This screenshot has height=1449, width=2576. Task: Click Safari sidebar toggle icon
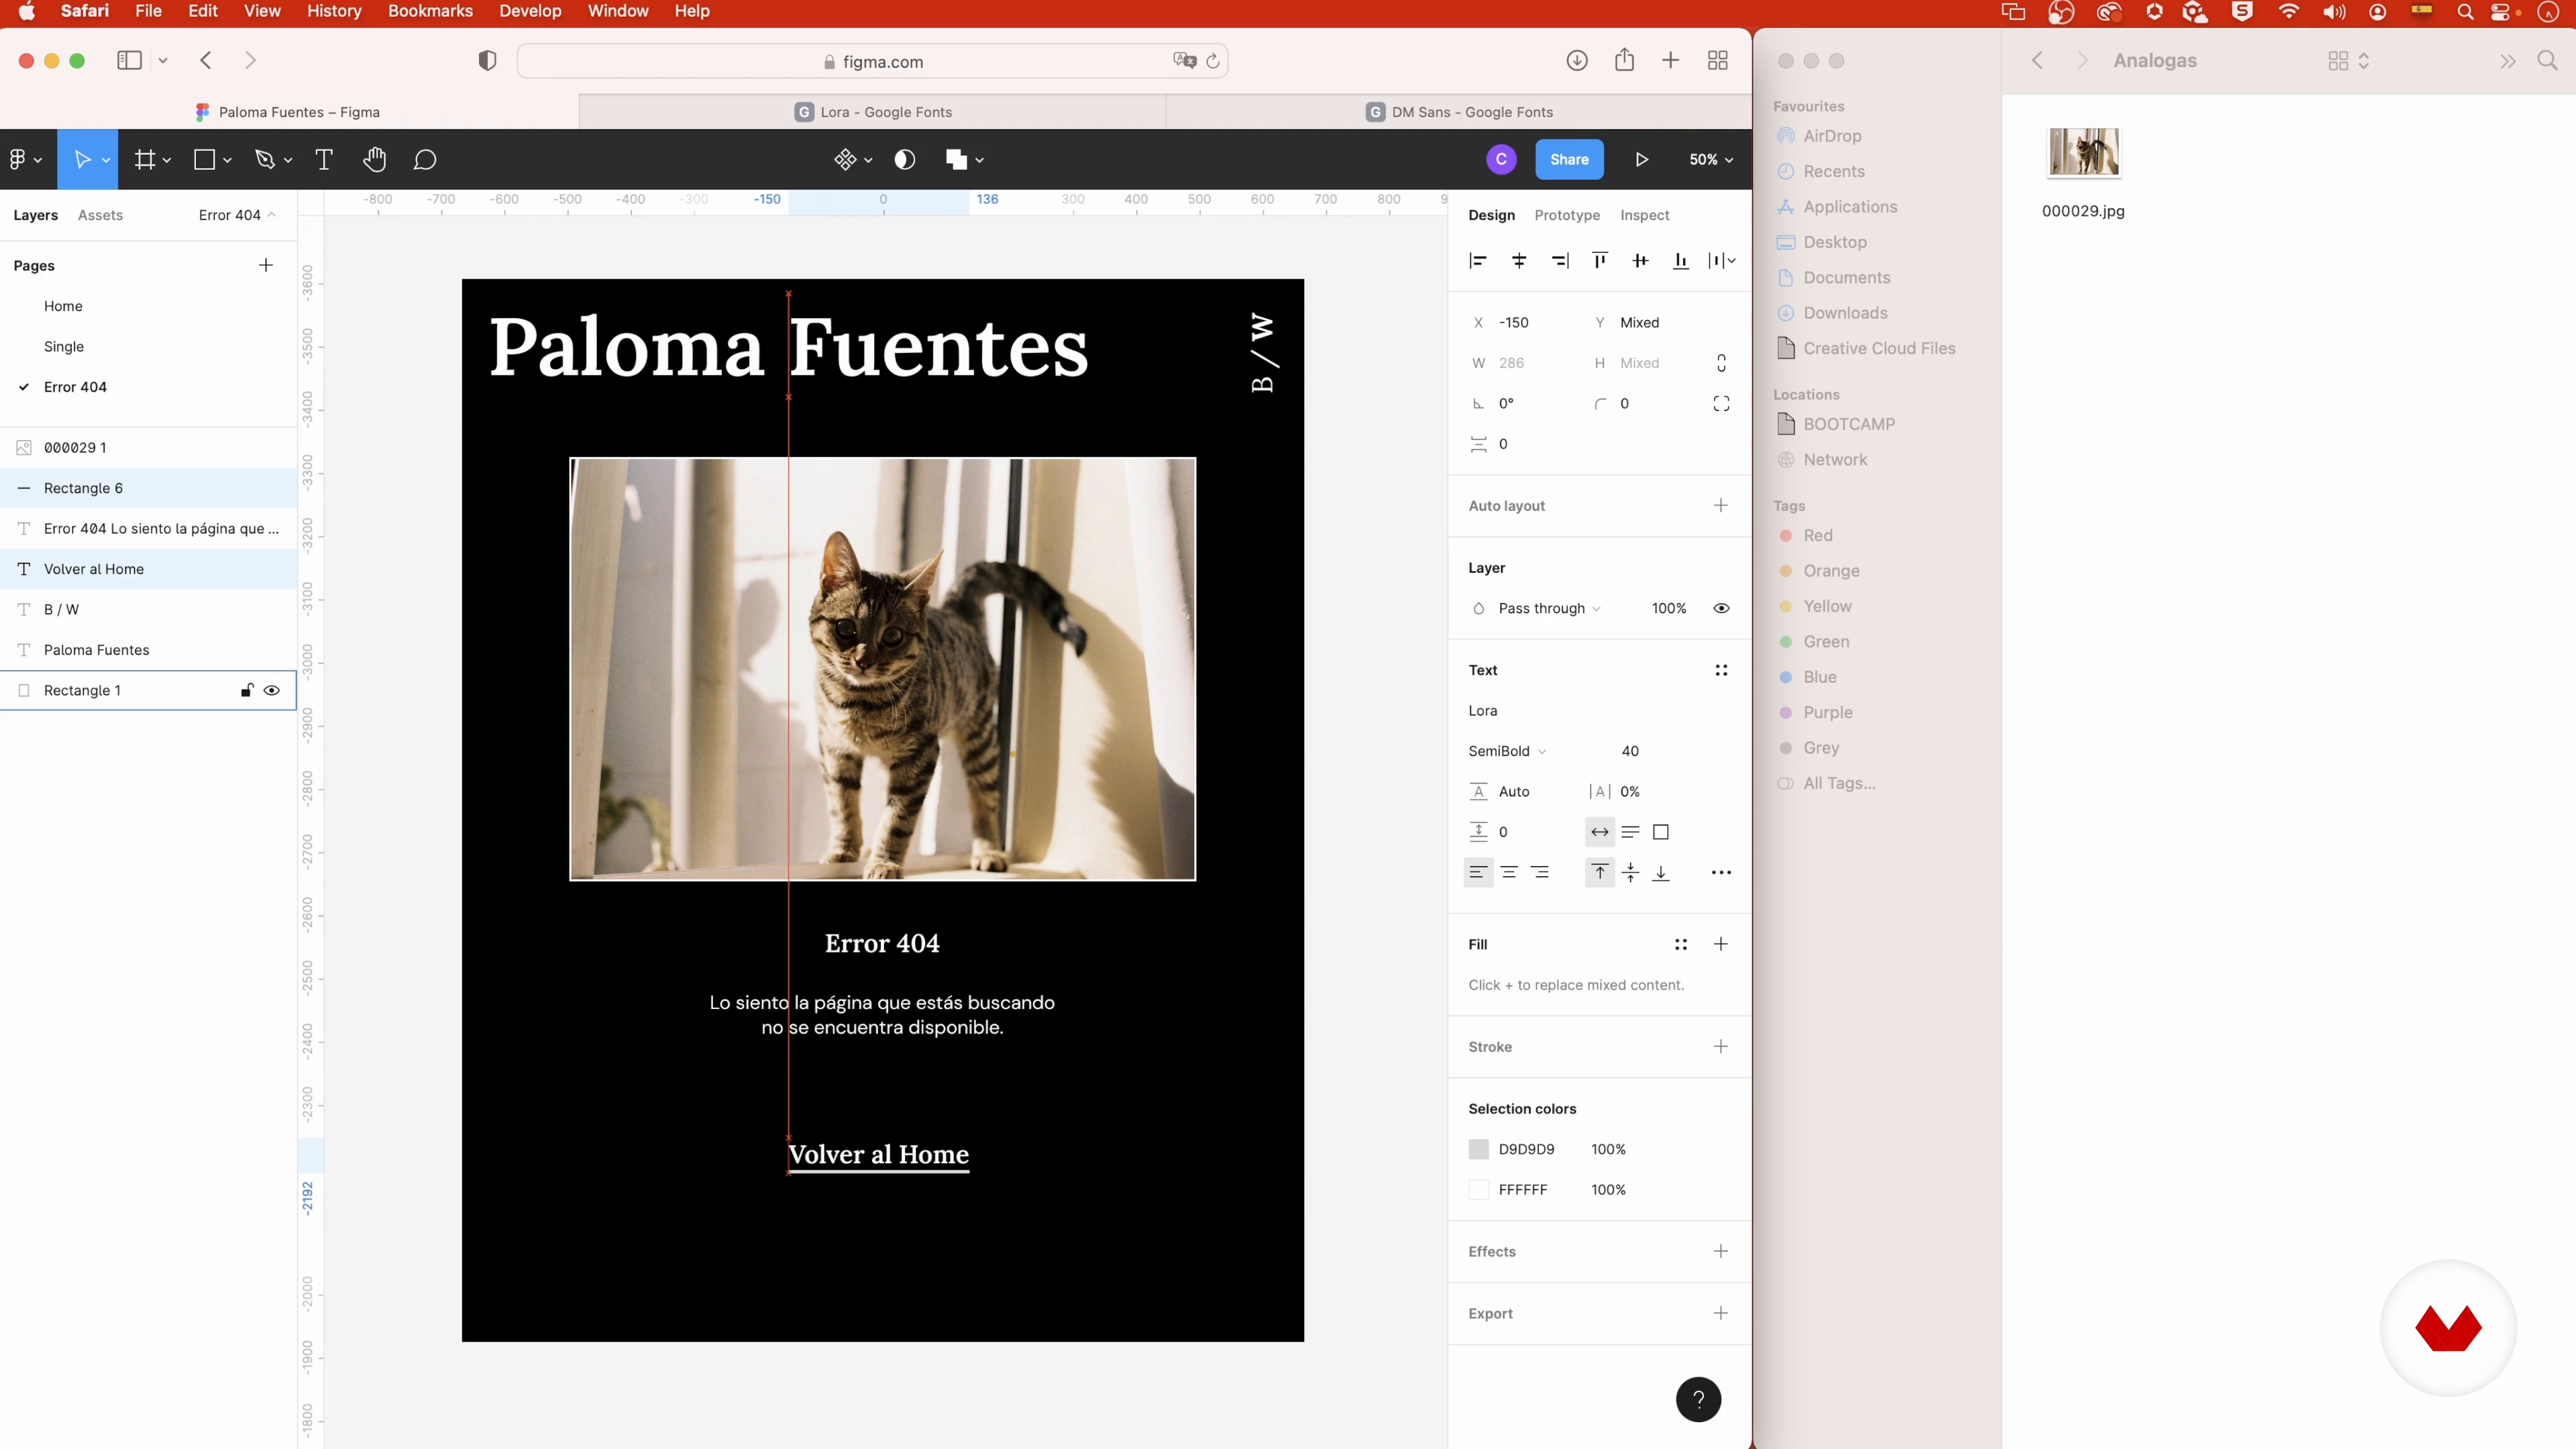click(129, 61)
